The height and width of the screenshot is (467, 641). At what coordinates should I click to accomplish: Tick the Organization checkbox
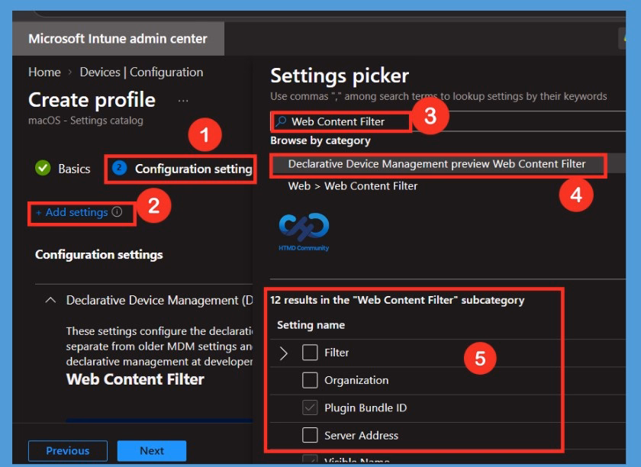click(x=310, y=380)
